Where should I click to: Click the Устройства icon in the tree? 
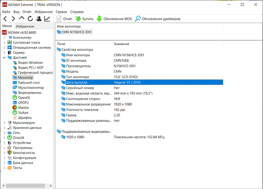[x=9, y=143]
